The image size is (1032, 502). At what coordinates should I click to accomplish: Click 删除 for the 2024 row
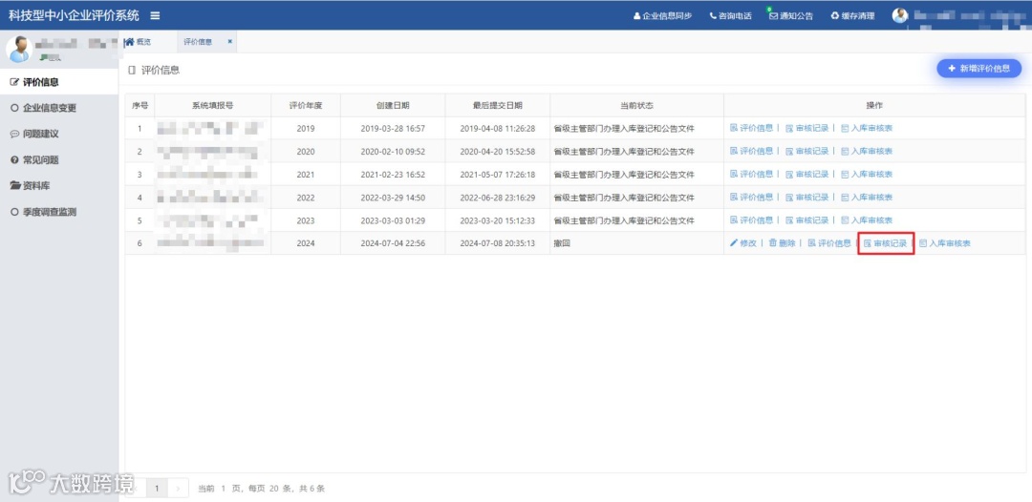tap(782, 243)
